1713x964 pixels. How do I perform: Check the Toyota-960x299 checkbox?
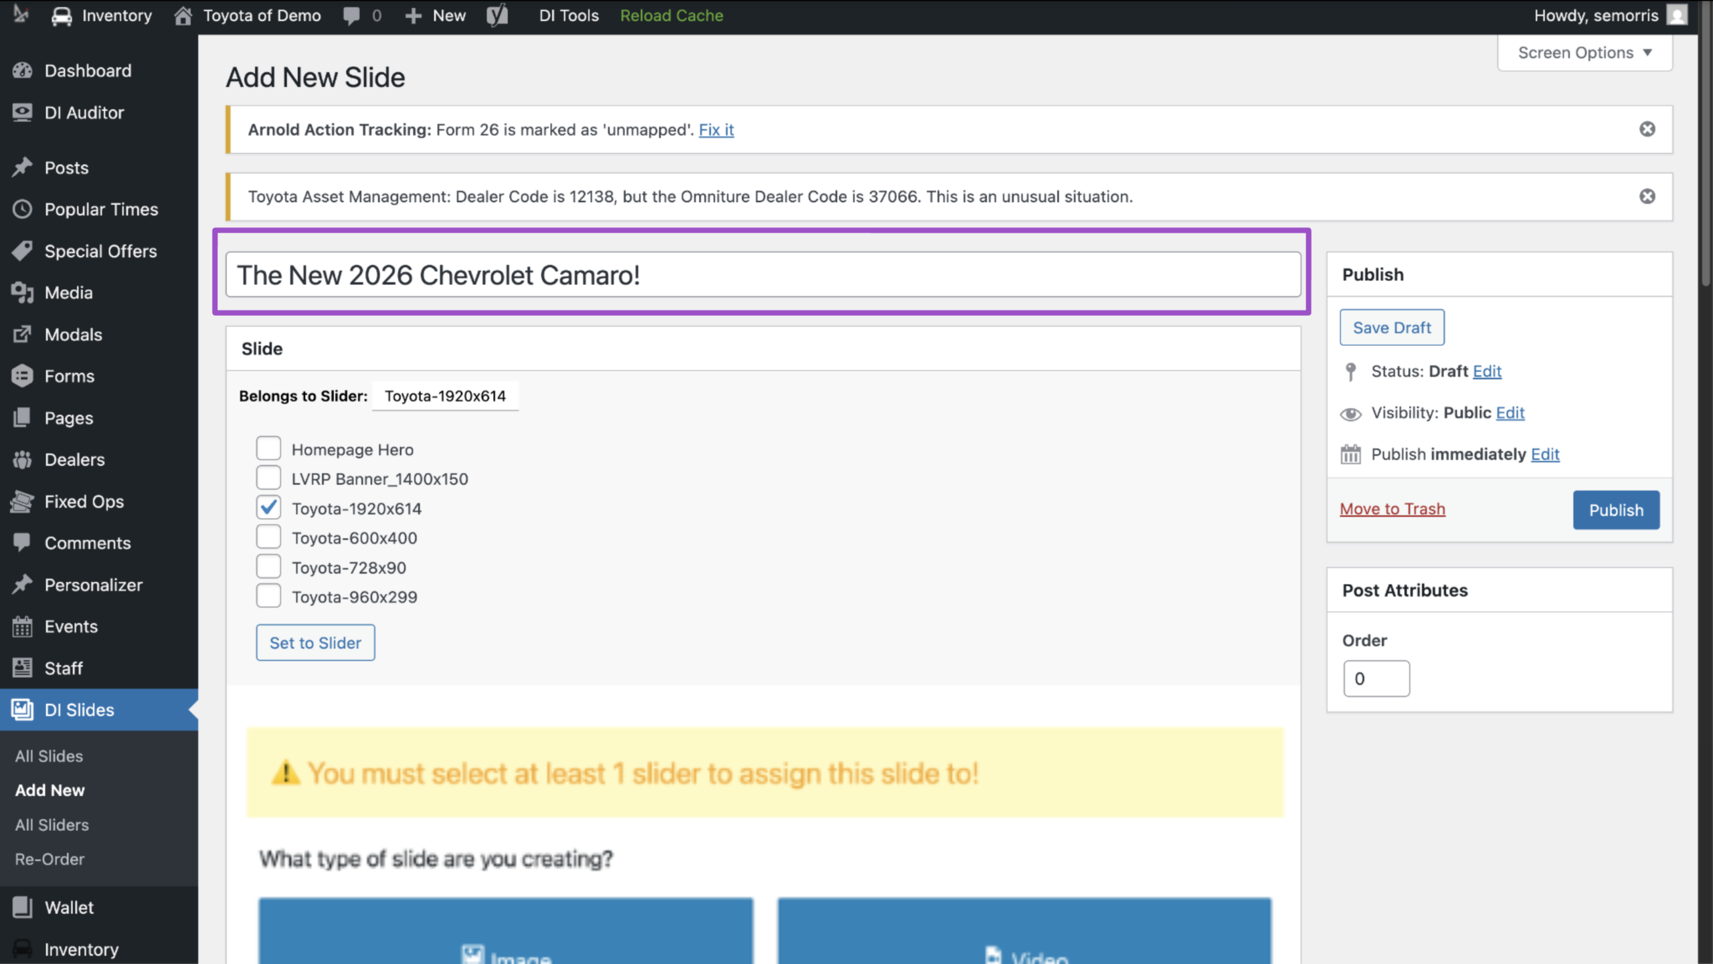pyautogui.click(x=268, y=595)
